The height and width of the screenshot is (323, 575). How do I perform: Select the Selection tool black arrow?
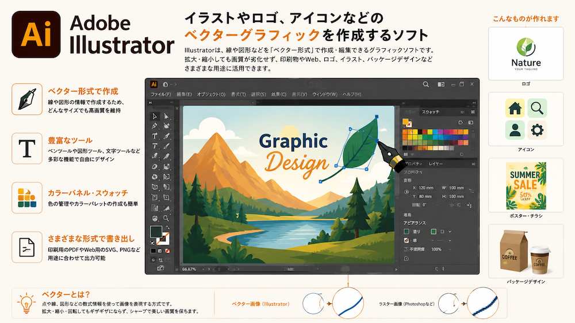click(x=154, y=116)
